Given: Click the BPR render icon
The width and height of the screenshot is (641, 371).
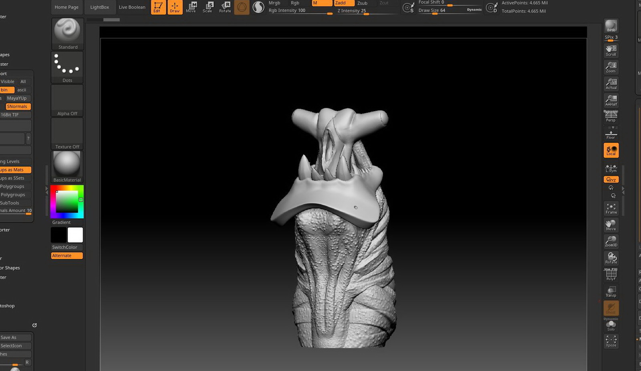Looking at the screenshot, I should click(x=611, y=26).
